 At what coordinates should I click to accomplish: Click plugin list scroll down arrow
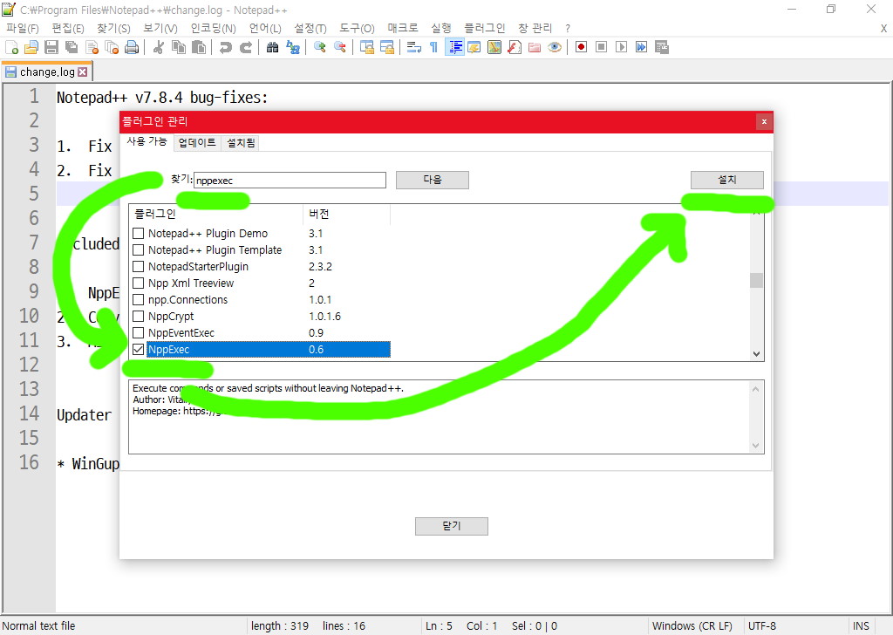756,353
